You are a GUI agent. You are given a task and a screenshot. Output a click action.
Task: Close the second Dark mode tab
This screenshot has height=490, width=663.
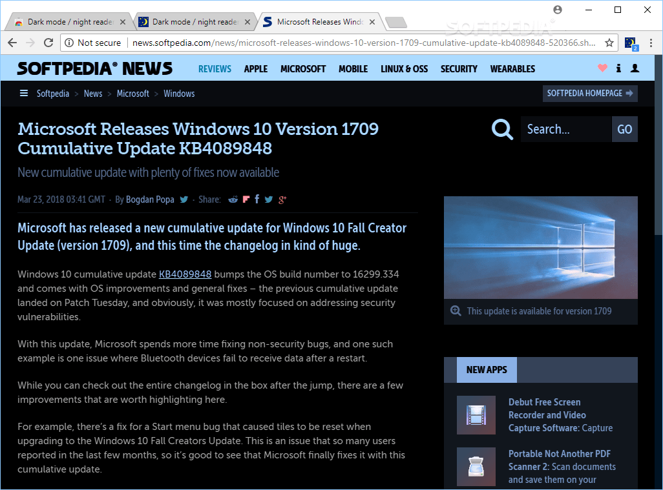[x=247, y=22]
